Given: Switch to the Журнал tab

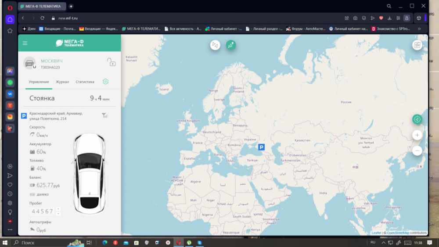Looking at the screenshot, I should (x=62, y=82).
